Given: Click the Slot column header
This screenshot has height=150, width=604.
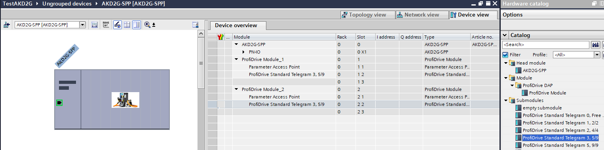Looking at the screenshot, I should (365, 37).
